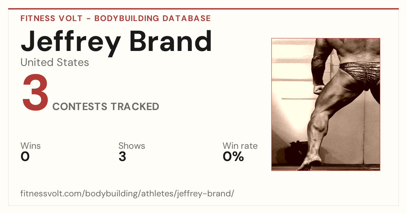The width and height of the screenshot is (407, 214).
Task: Click the clenched fist in the photo
Action: [x=319, y=89]
